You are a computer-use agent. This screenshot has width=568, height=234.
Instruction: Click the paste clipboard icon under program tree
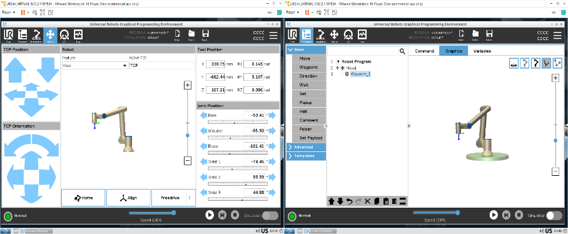point(386,201)
